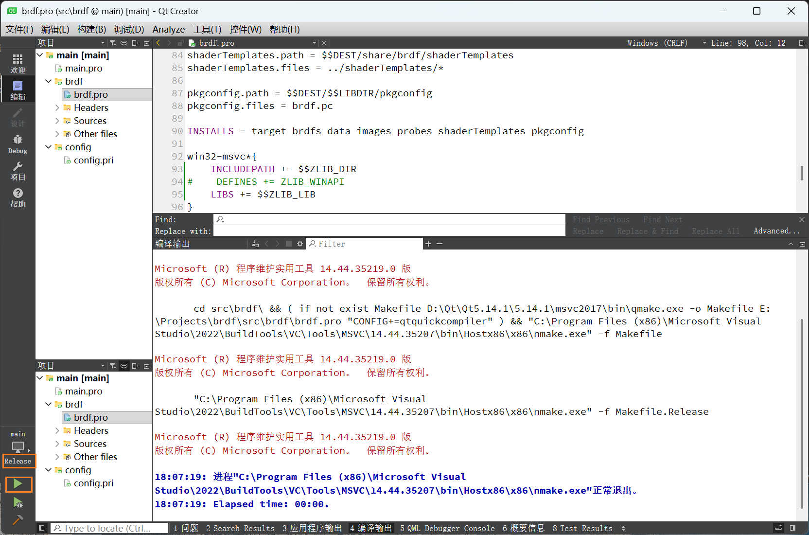
Task: Toggle the left sidebar visibility button
Action: (x=42, y=528)
